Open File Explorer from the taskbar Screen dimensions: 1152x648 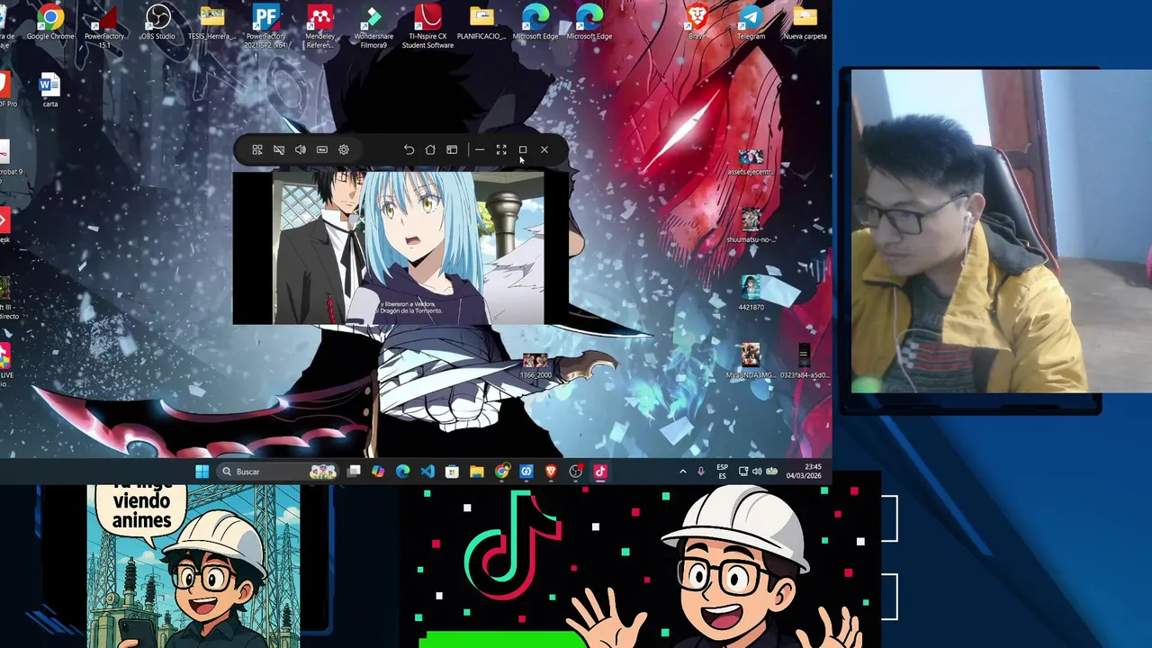point(477,472)
